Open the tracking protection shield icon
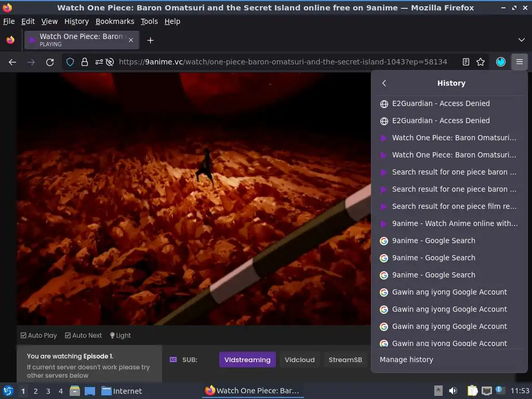The width and height of the screenshot is (532, 399). (x=70, y=62)
